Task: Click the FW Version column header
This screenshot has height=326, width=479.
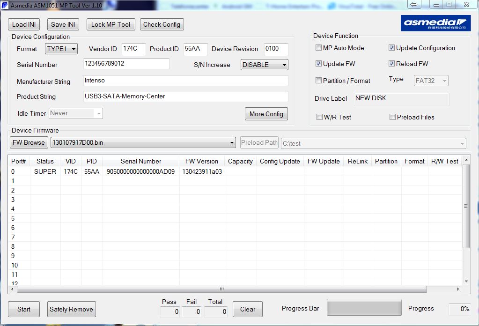Action: [202, 161]
